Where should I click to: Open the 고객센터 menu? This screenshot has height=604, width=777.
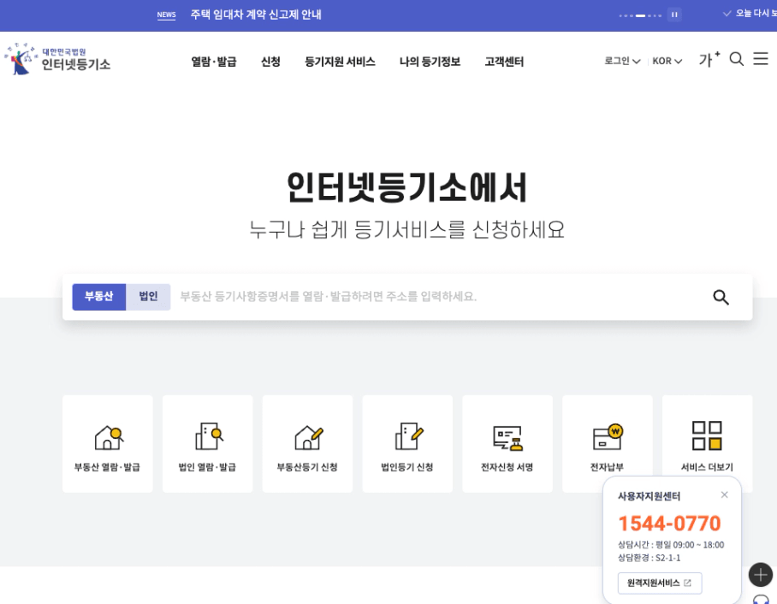(x=503, y=62)
